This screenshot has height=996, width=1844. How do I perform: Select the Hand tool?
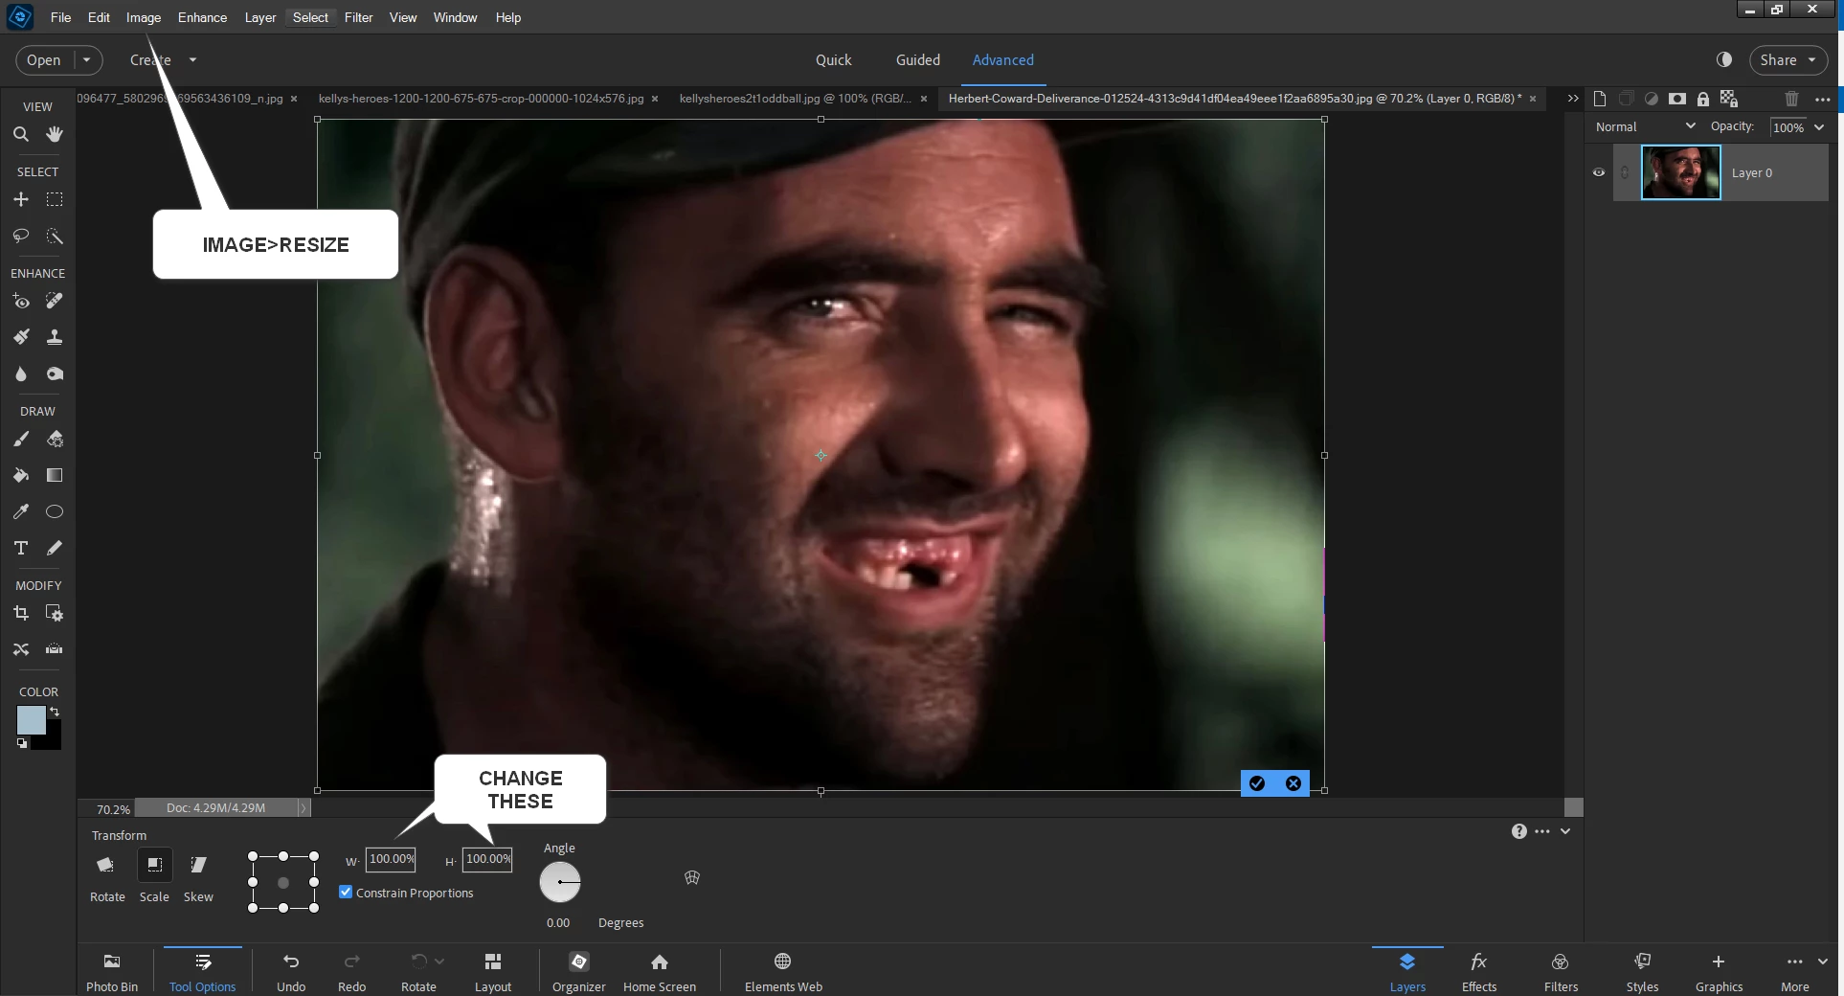coord(55,134)
